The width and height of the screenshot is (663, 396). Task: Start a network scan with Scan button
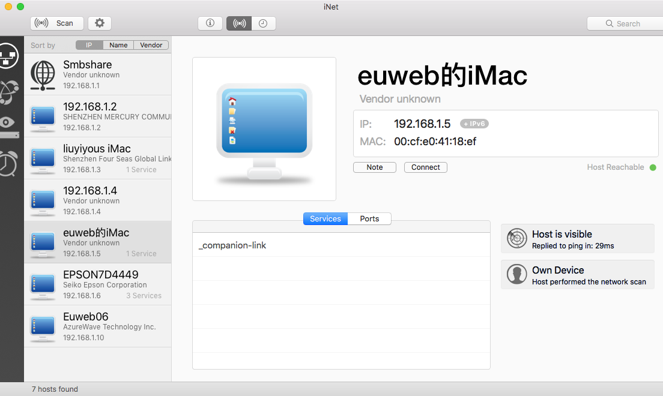56,23
